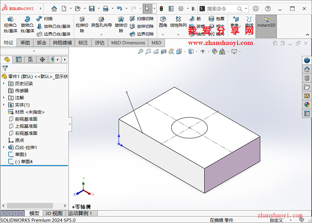
Task: Toggle hide/show items eye icon
Action: (x=203, y=52)
